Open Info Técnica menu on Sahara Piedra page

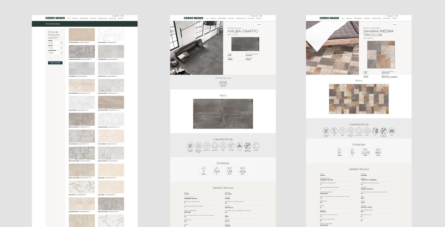(367, 18)
